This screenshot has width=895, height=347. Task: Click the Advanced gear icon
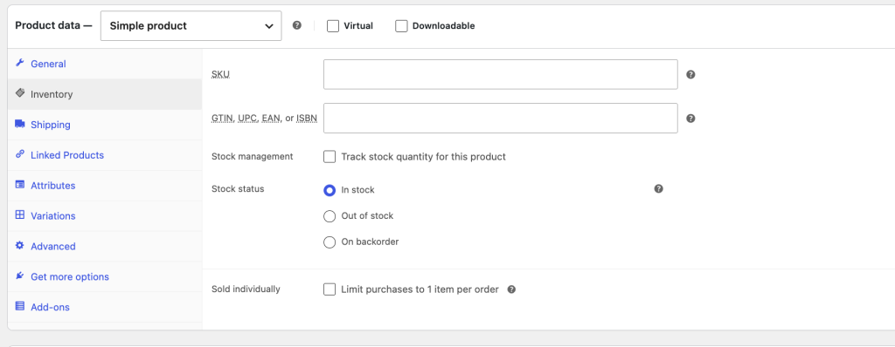20,246
